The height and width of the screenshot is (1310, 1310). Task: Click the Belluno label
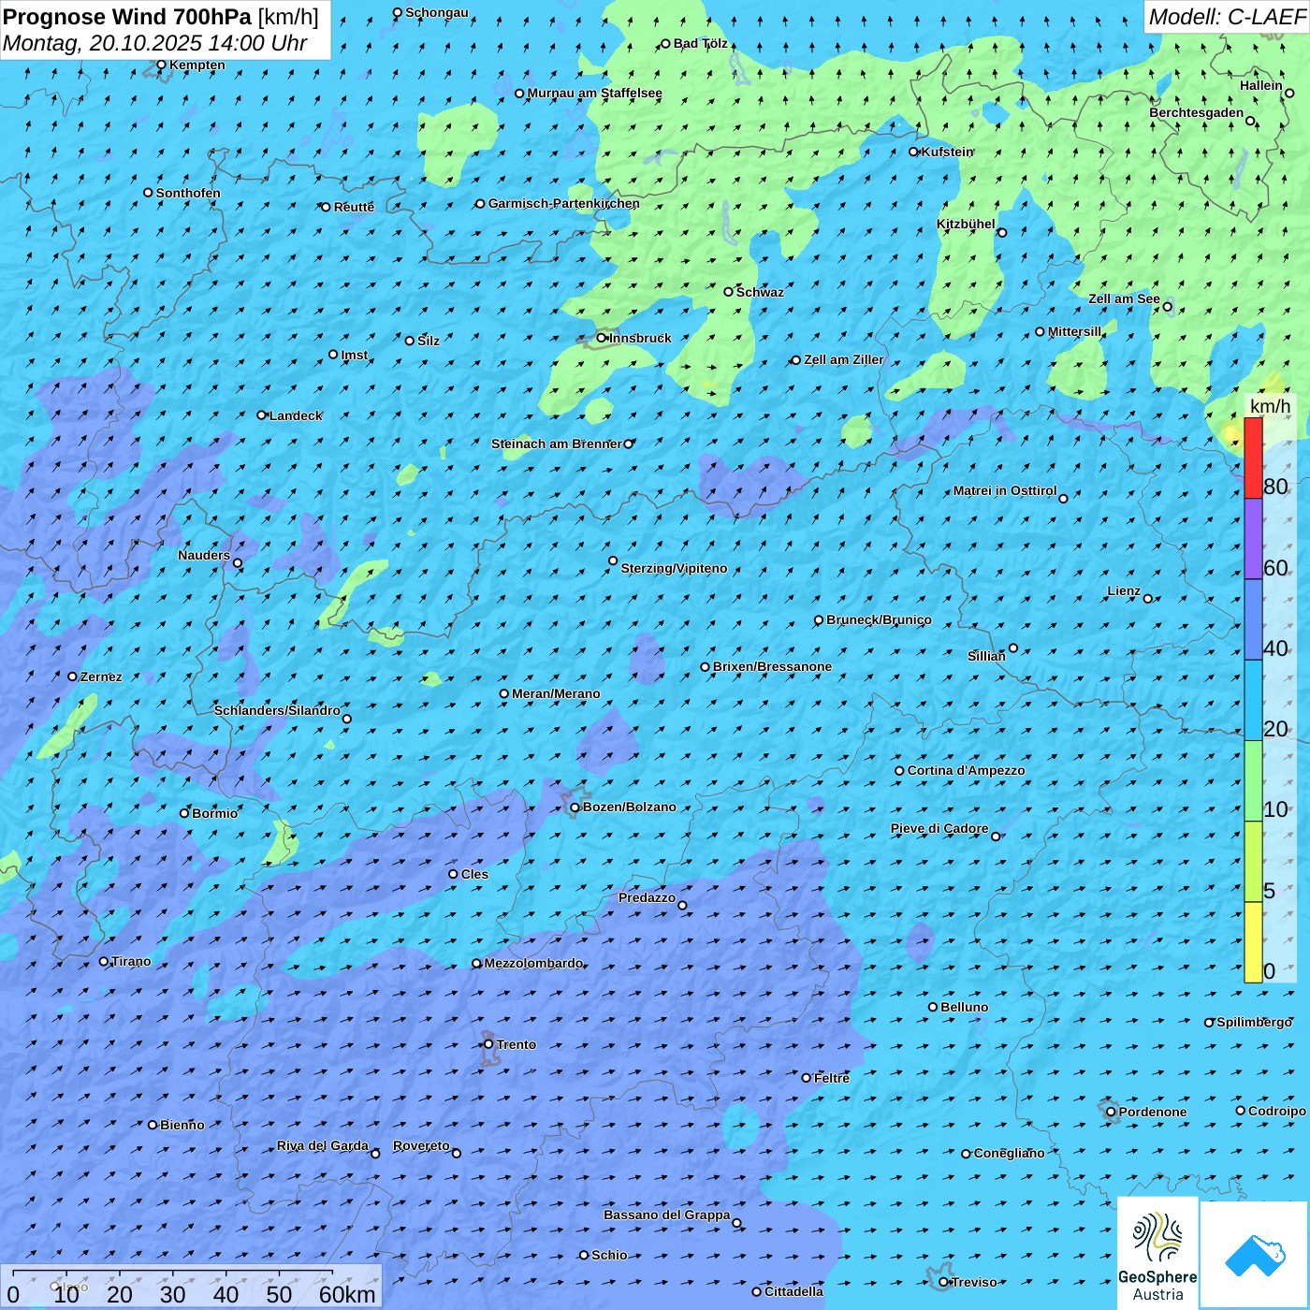965,1007
